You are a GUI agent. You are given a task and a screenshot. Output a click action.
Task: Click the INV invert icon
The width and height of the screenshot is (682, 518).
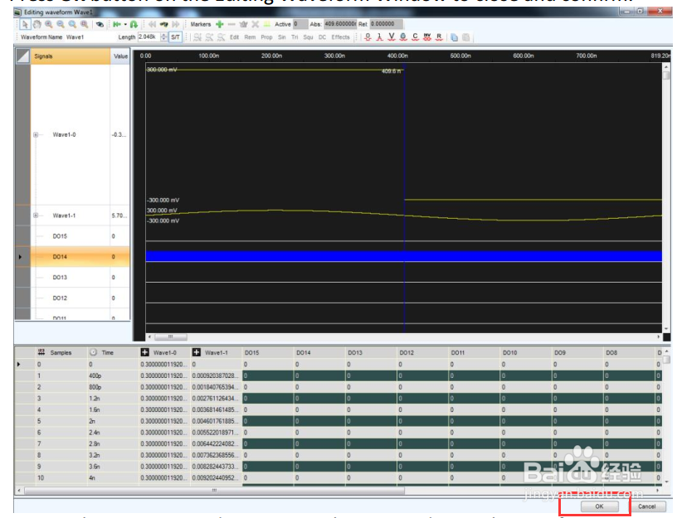(x=427, y=37)
